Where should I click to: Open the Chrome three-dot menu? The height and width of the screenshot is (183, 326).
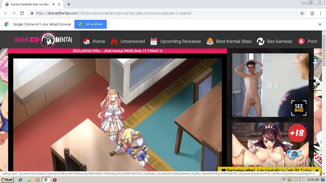[320, 13]
